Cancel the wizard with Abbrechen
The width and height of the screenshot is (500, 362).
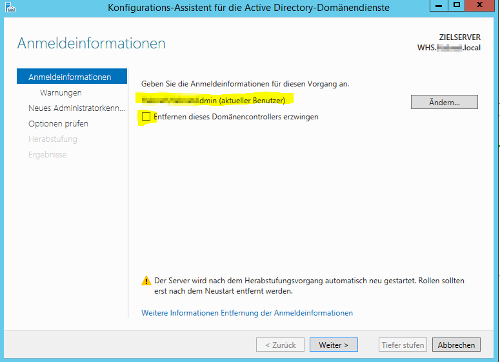point(456,345)
